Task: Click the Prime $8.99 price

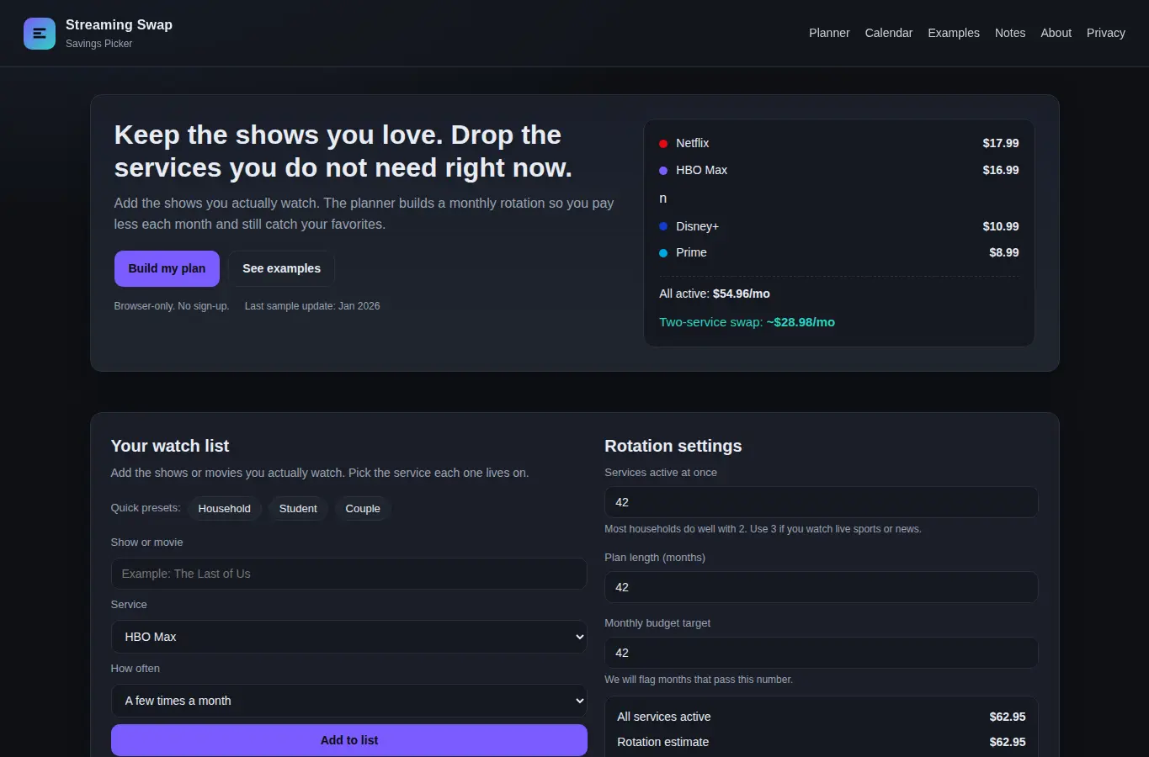Action: coord(1004,252)
